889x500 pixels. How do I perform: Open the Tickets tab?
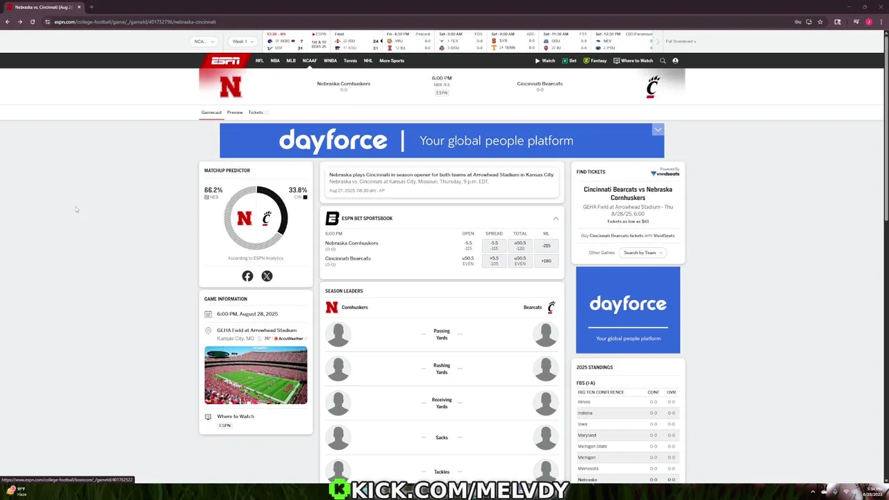[258, 112]
